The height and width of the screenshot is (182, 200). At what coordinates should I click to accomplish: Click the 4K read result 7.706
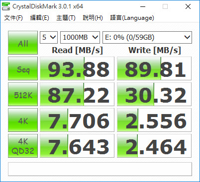(x=77, y=120)
